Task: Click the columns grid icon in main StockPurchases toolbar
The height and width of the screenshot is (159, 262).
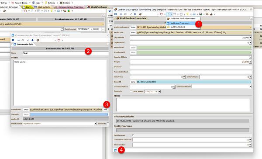Action: tap(38, 11)
